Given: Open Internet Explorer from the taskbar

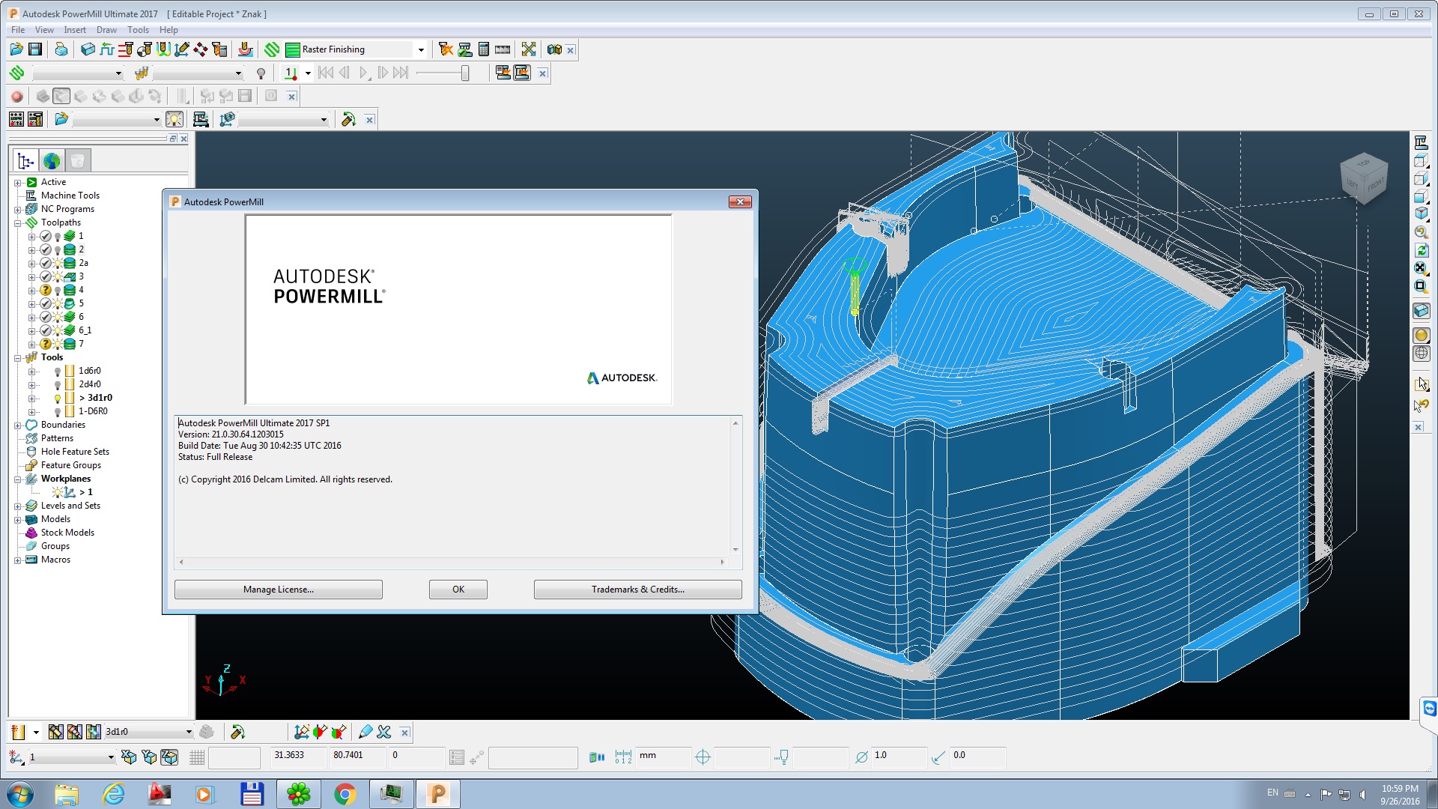Looking at the screenshot, I should [x=113, y=794].
